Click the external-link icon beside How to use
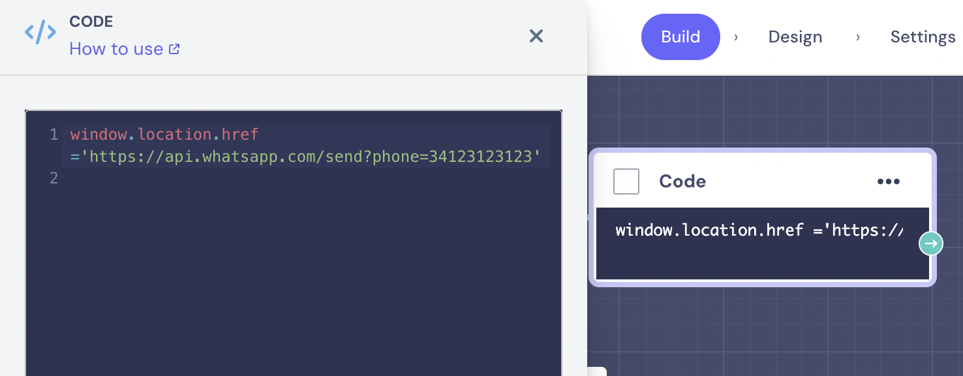This screenshot has width=963, height=376. click(x=174, y=49)
